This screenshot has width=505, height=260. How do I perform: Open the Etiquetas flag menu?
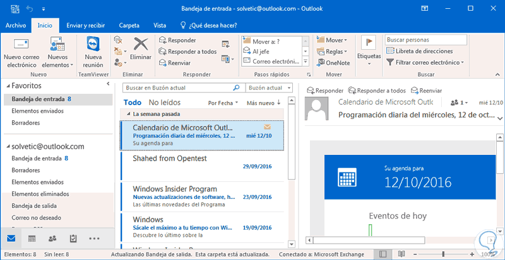369,52
